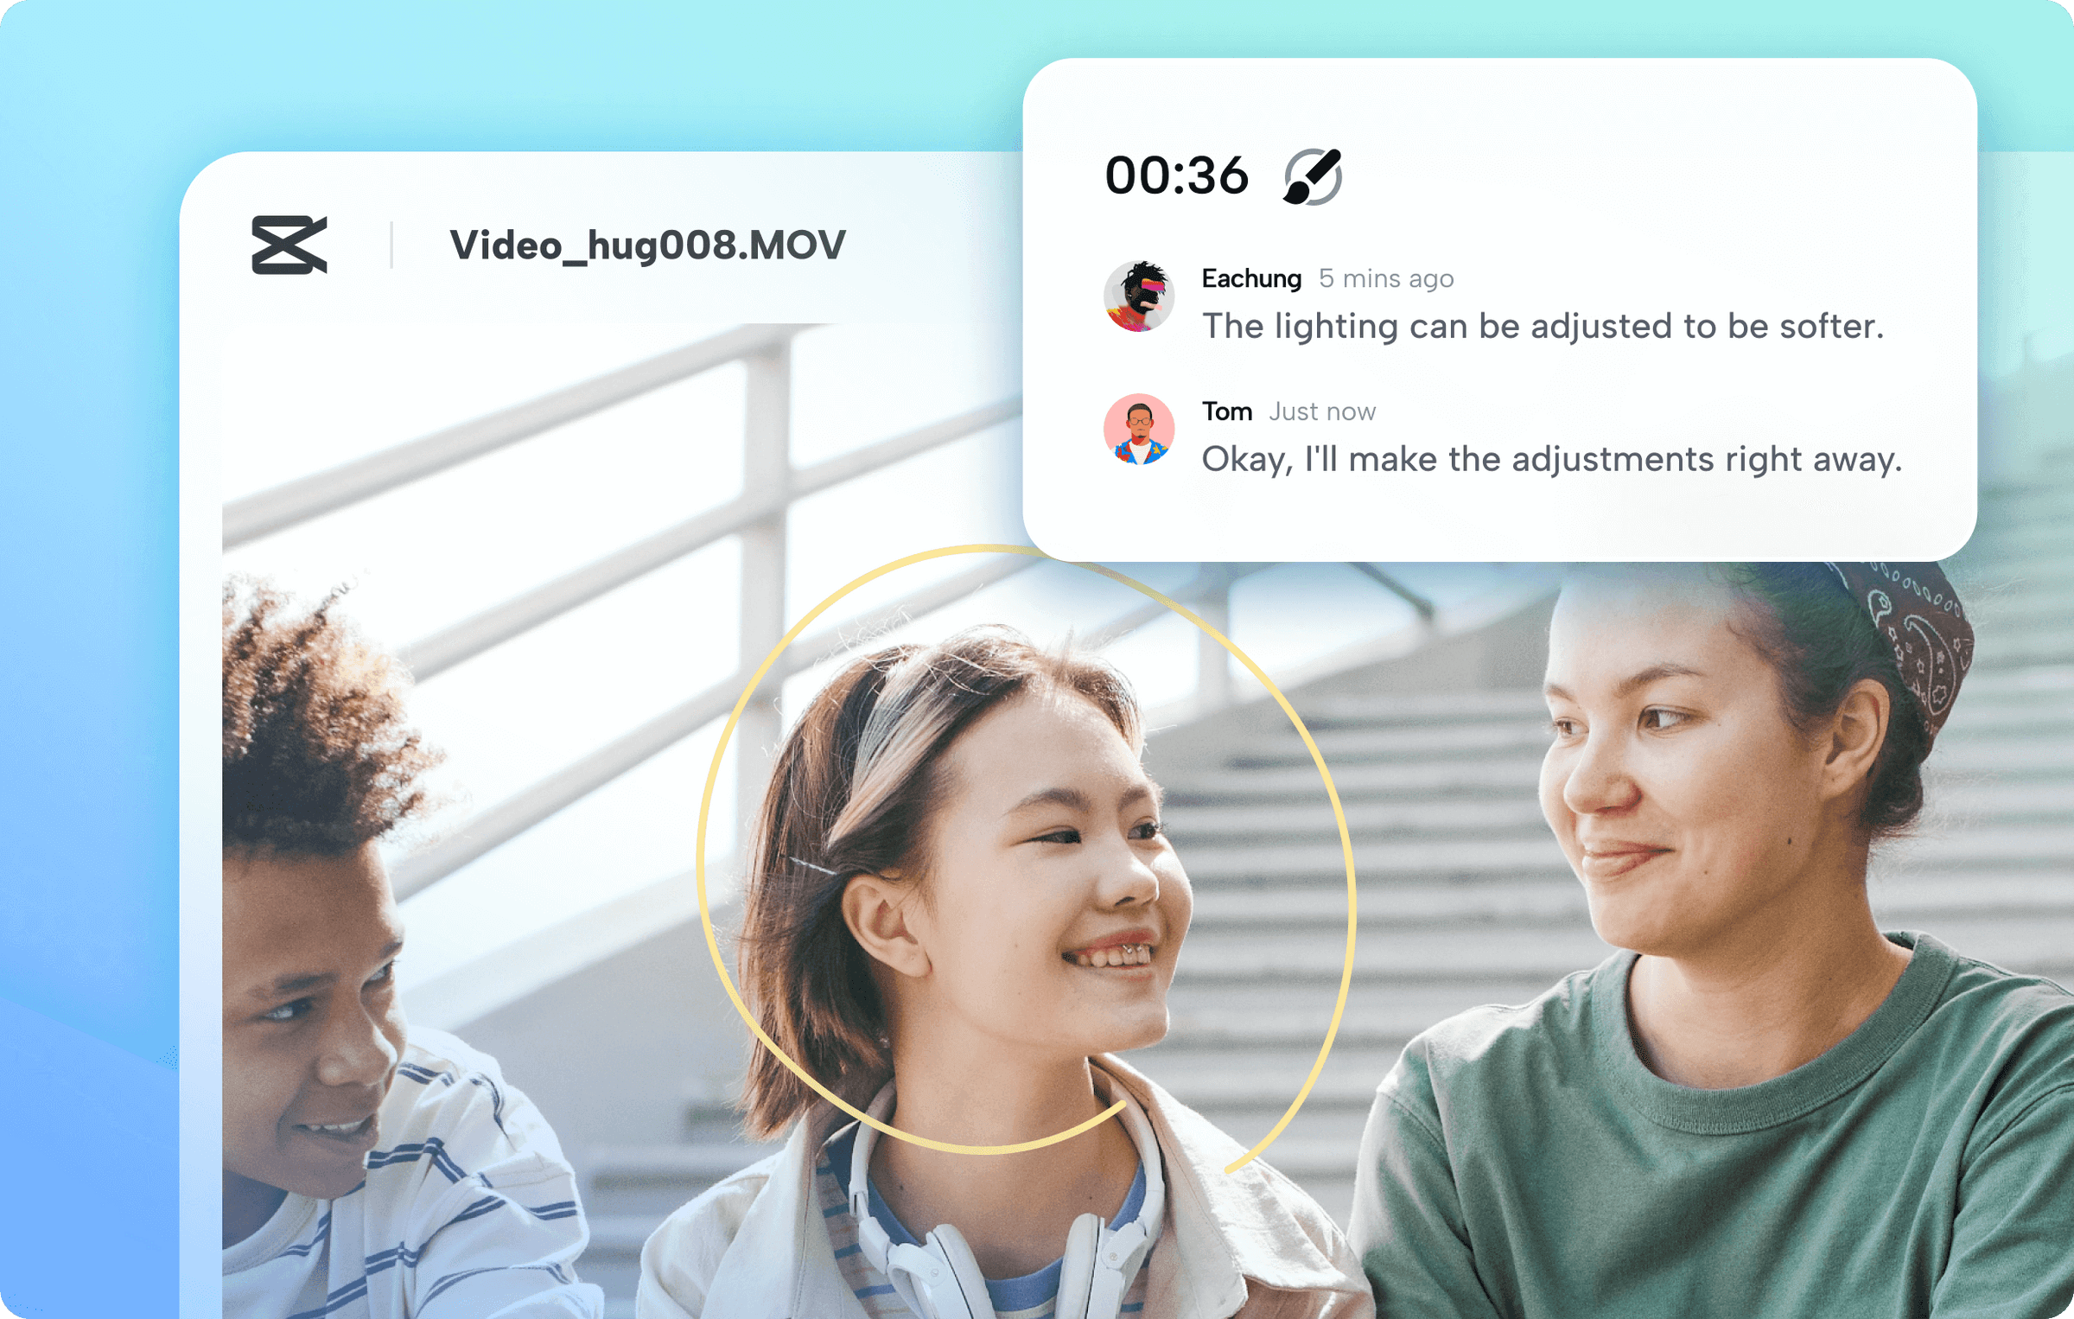Click the Tom commenter name
Image resolution: width=2074 pixels, height=1319 pixels.
[1227, 411]
